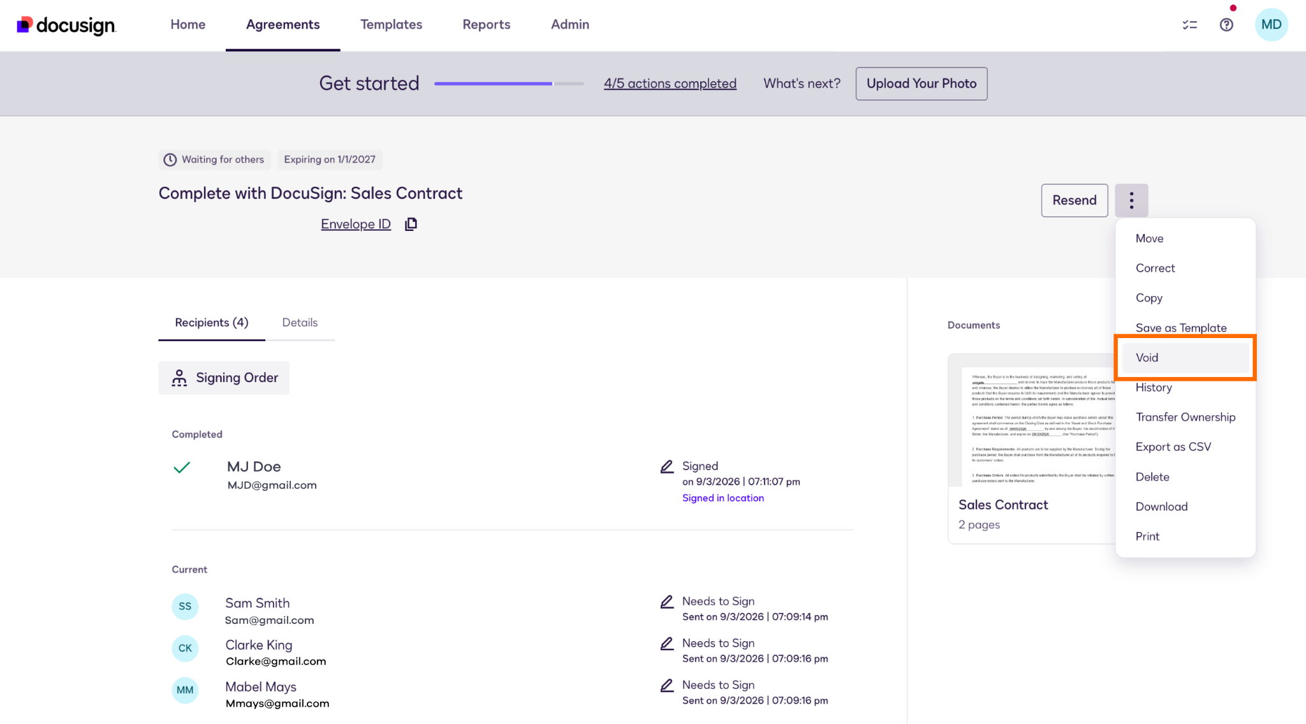Click the Get started progress bar
Viewport: 1306px width, 724px height.
click(509, 84)
